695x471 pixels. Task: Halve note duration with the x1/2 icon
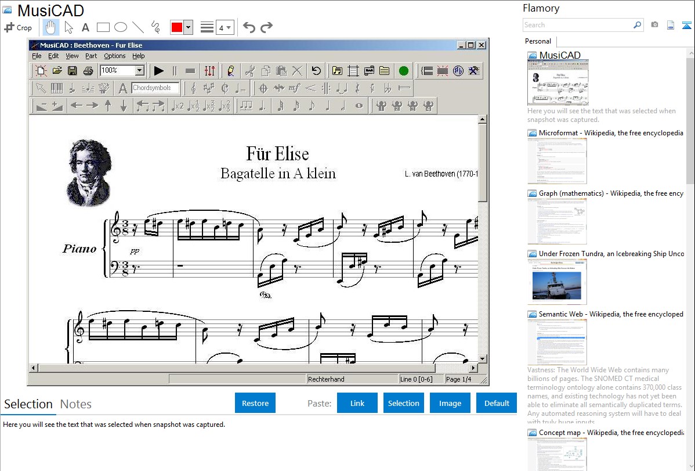click(x=193, y=106)
